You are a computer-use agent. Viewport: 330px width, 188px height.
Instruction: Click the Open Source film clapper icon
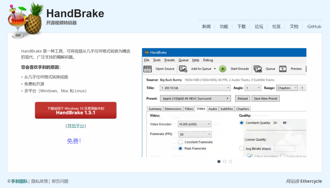148,69
